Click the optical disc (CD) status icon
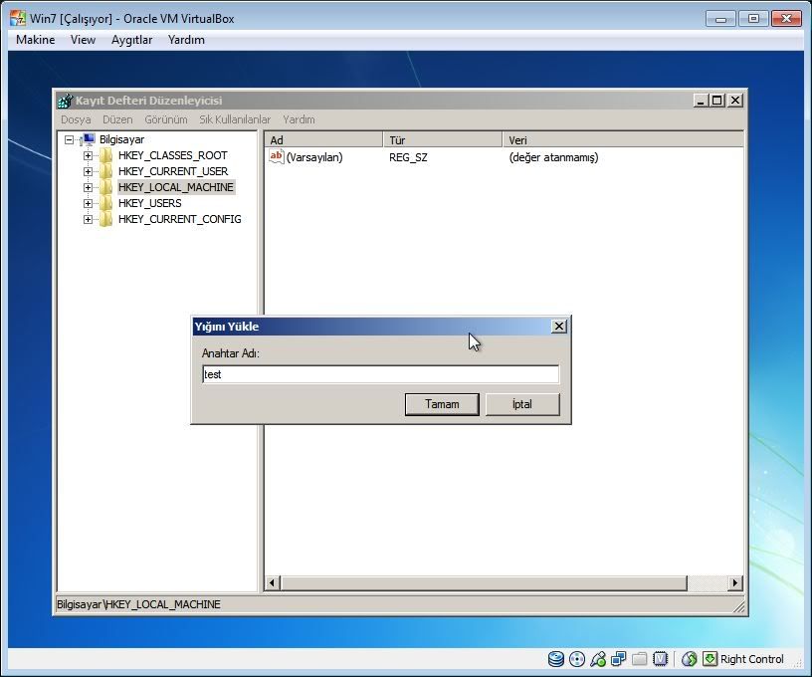Screen dimensions: 812x677 tap(576, 659)
